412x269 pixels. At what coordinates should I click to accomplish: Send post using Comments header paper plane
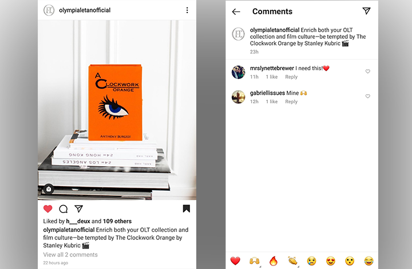[x=366, y=11]
